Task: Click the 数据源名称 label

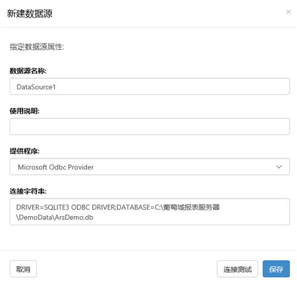Action: 28,71
